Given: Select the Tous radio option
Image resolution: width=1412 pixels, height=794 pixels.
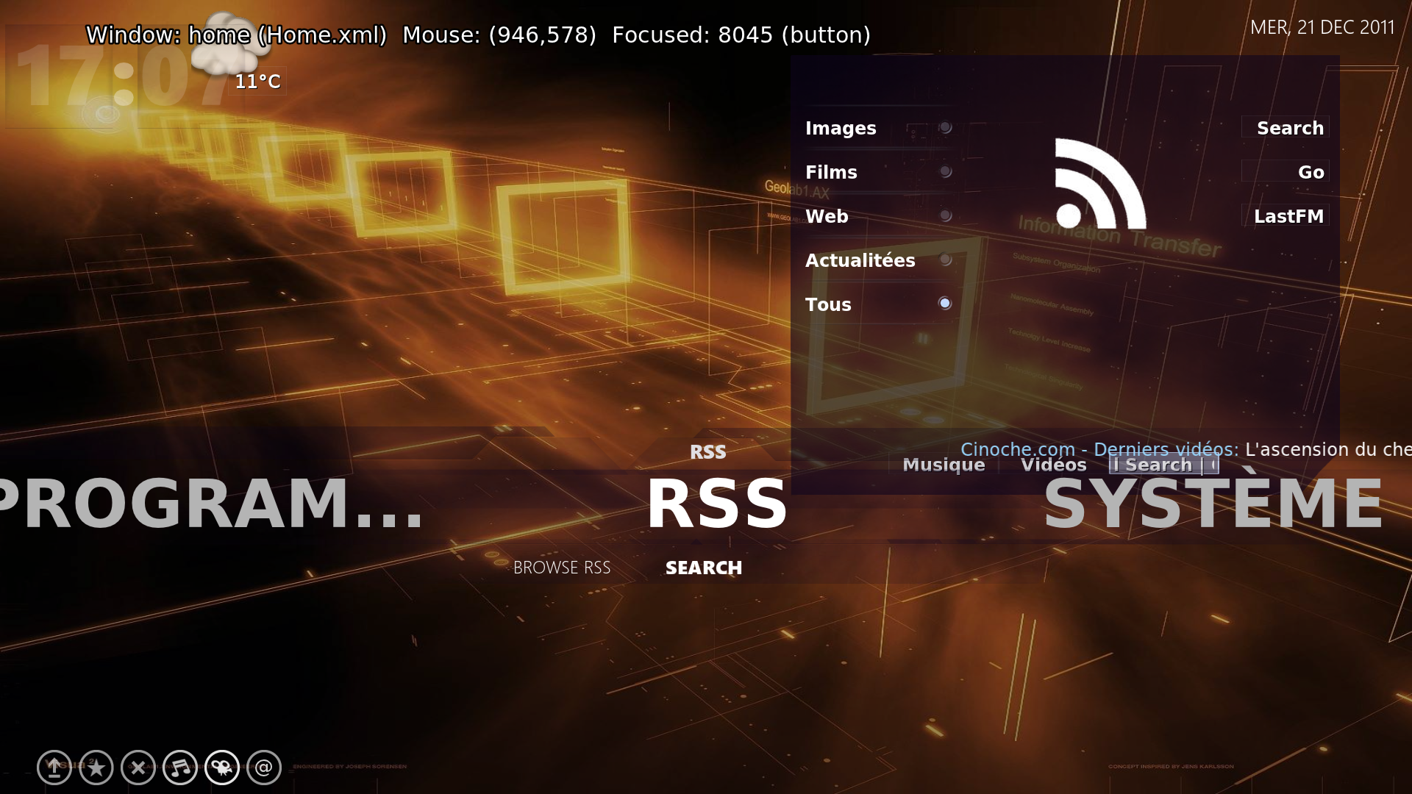Looking at the screenshot, I should (x=945, y=304).
